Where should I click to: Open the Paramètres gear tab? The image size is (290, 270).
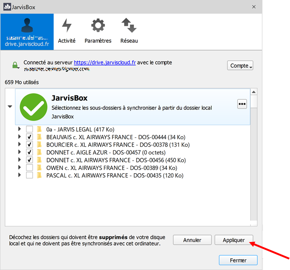[98, 31]
